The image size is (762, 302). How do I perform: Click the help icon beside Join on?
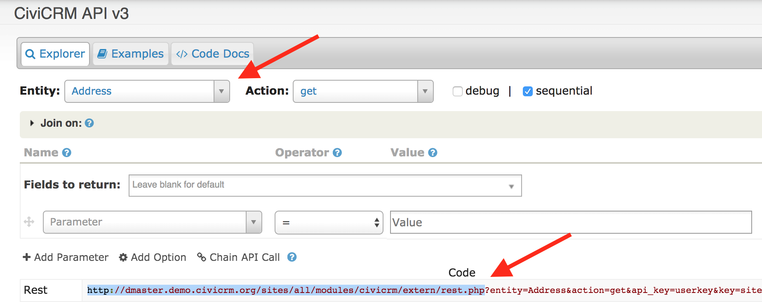point(89,123)
